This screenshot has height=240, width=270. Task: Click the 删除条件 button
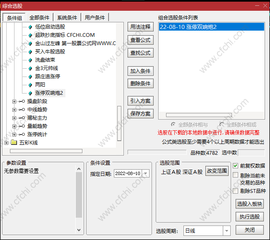pos(140,84)
